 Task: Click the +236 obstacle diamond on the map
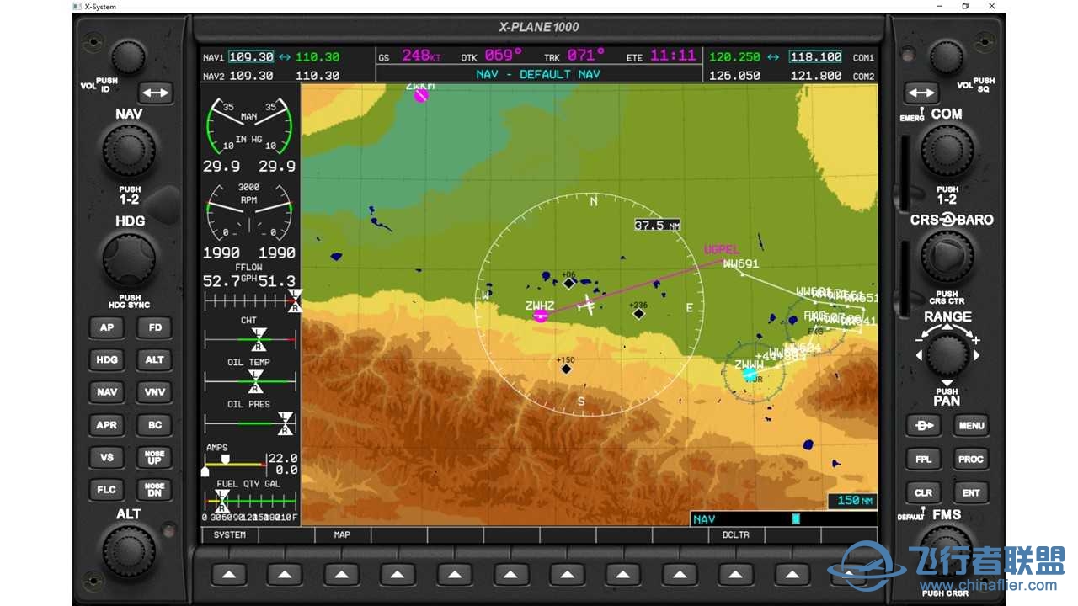638,314
